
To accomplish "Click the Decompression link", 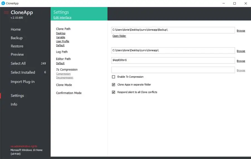I will click(x=64, y=77).
